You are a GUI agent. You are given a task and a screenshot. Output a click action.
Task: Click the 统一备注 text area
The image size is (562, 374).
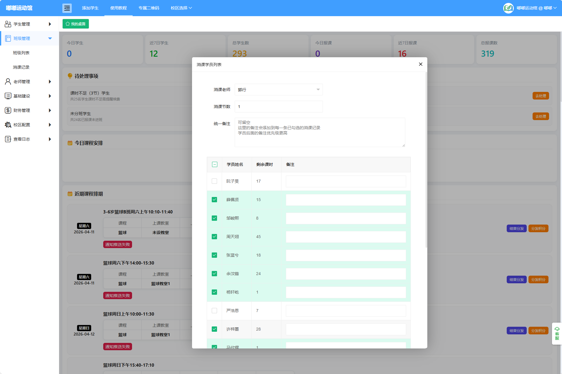pyautogui.click(x=320, y=132)
